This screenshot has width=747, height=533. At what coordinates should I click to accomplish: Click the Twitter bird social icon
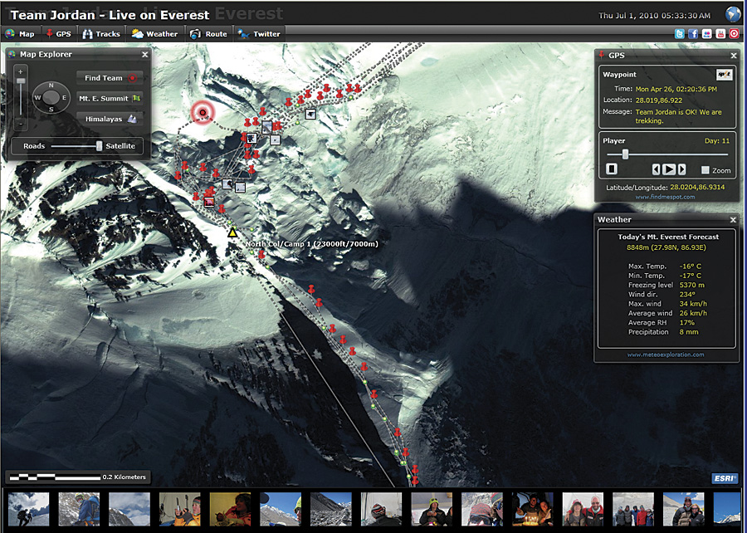coord(679,34)
